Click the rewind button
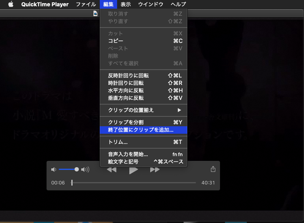 (x=112, y=170)
